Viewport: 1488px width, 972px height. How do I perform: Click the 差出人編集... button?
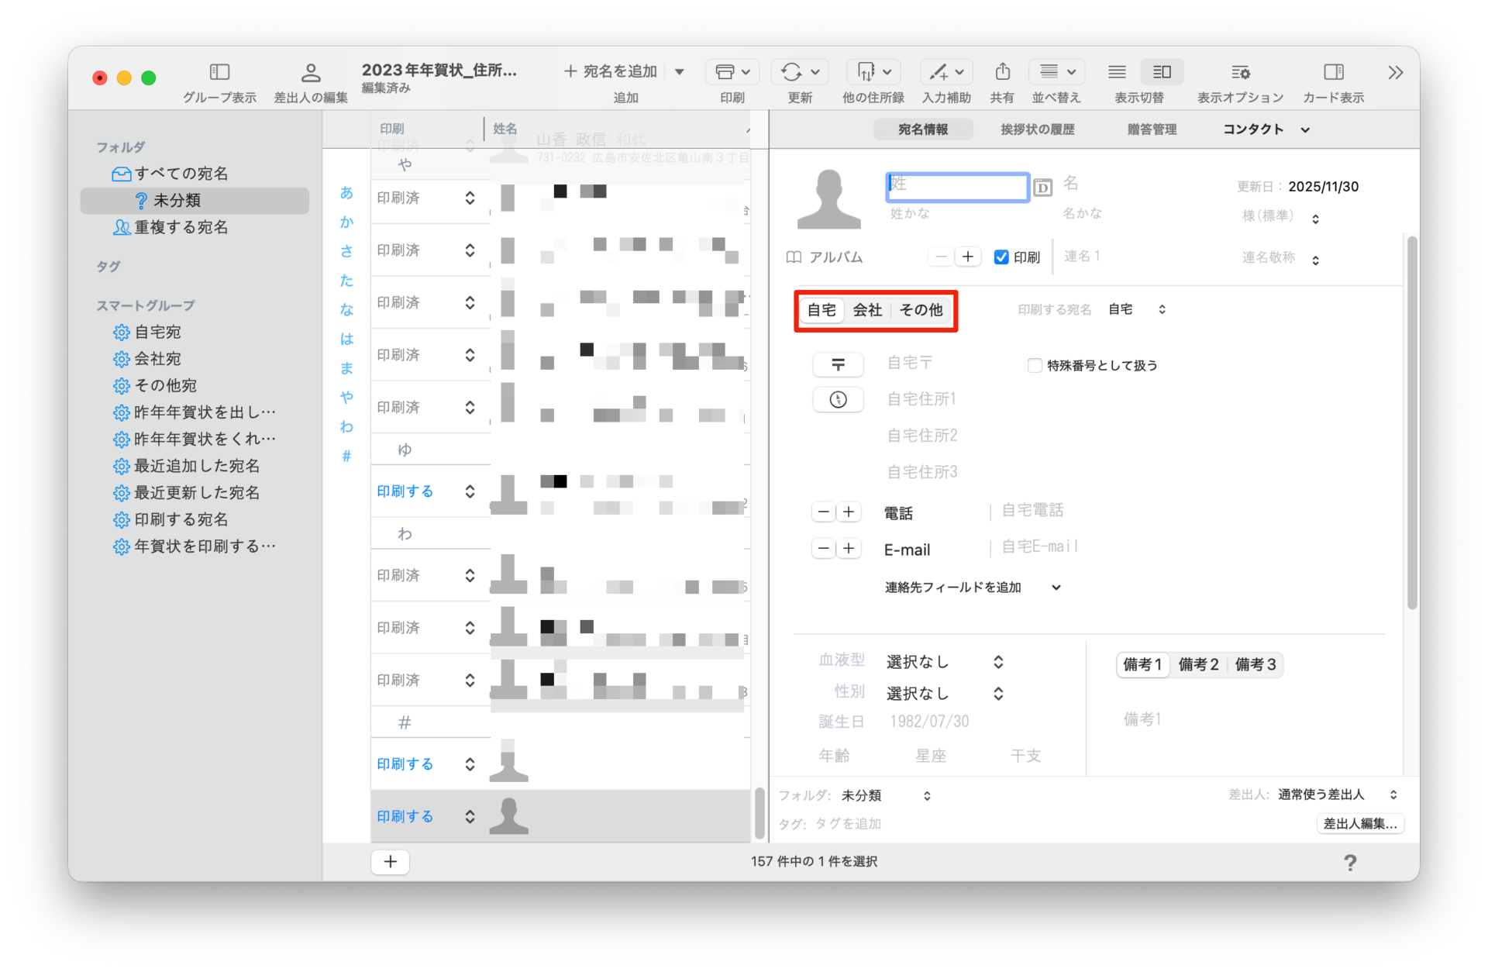click(x=1360, y=823)
